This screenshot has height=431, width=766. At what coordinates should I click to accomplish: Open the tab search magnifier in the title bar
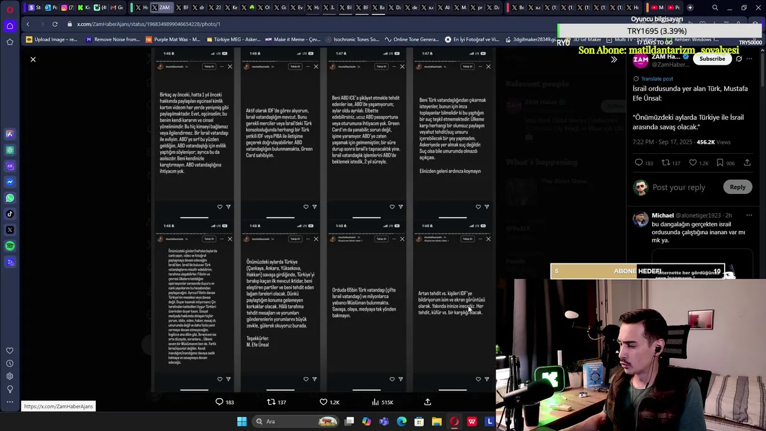pos(715,8)
